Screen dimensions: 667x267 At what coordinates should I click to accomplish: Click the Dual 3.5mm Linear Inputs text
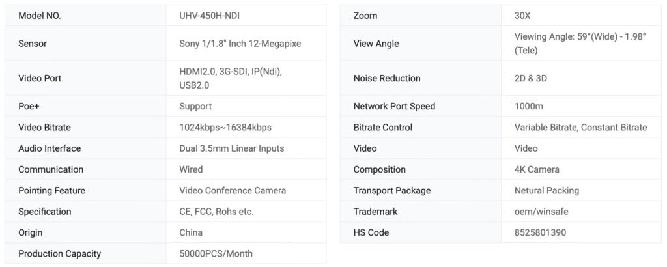(x=231, y=148)
